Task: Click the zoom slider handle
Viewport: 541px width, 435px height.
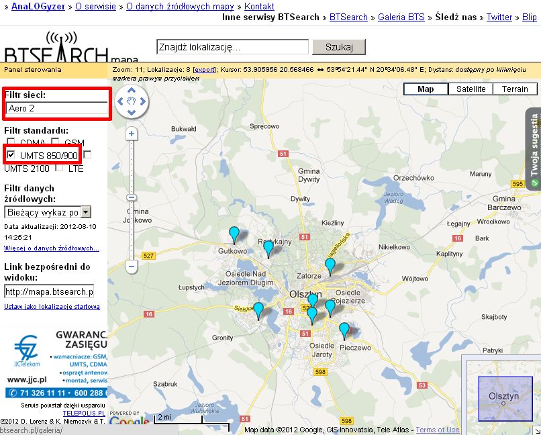Action: coord(132,197)
